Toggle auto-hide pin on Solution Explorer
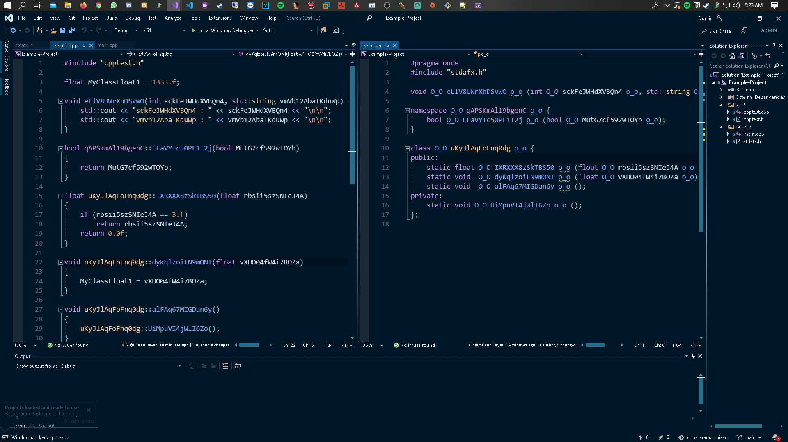Screen dimensions: 788x442 [774, 46]
